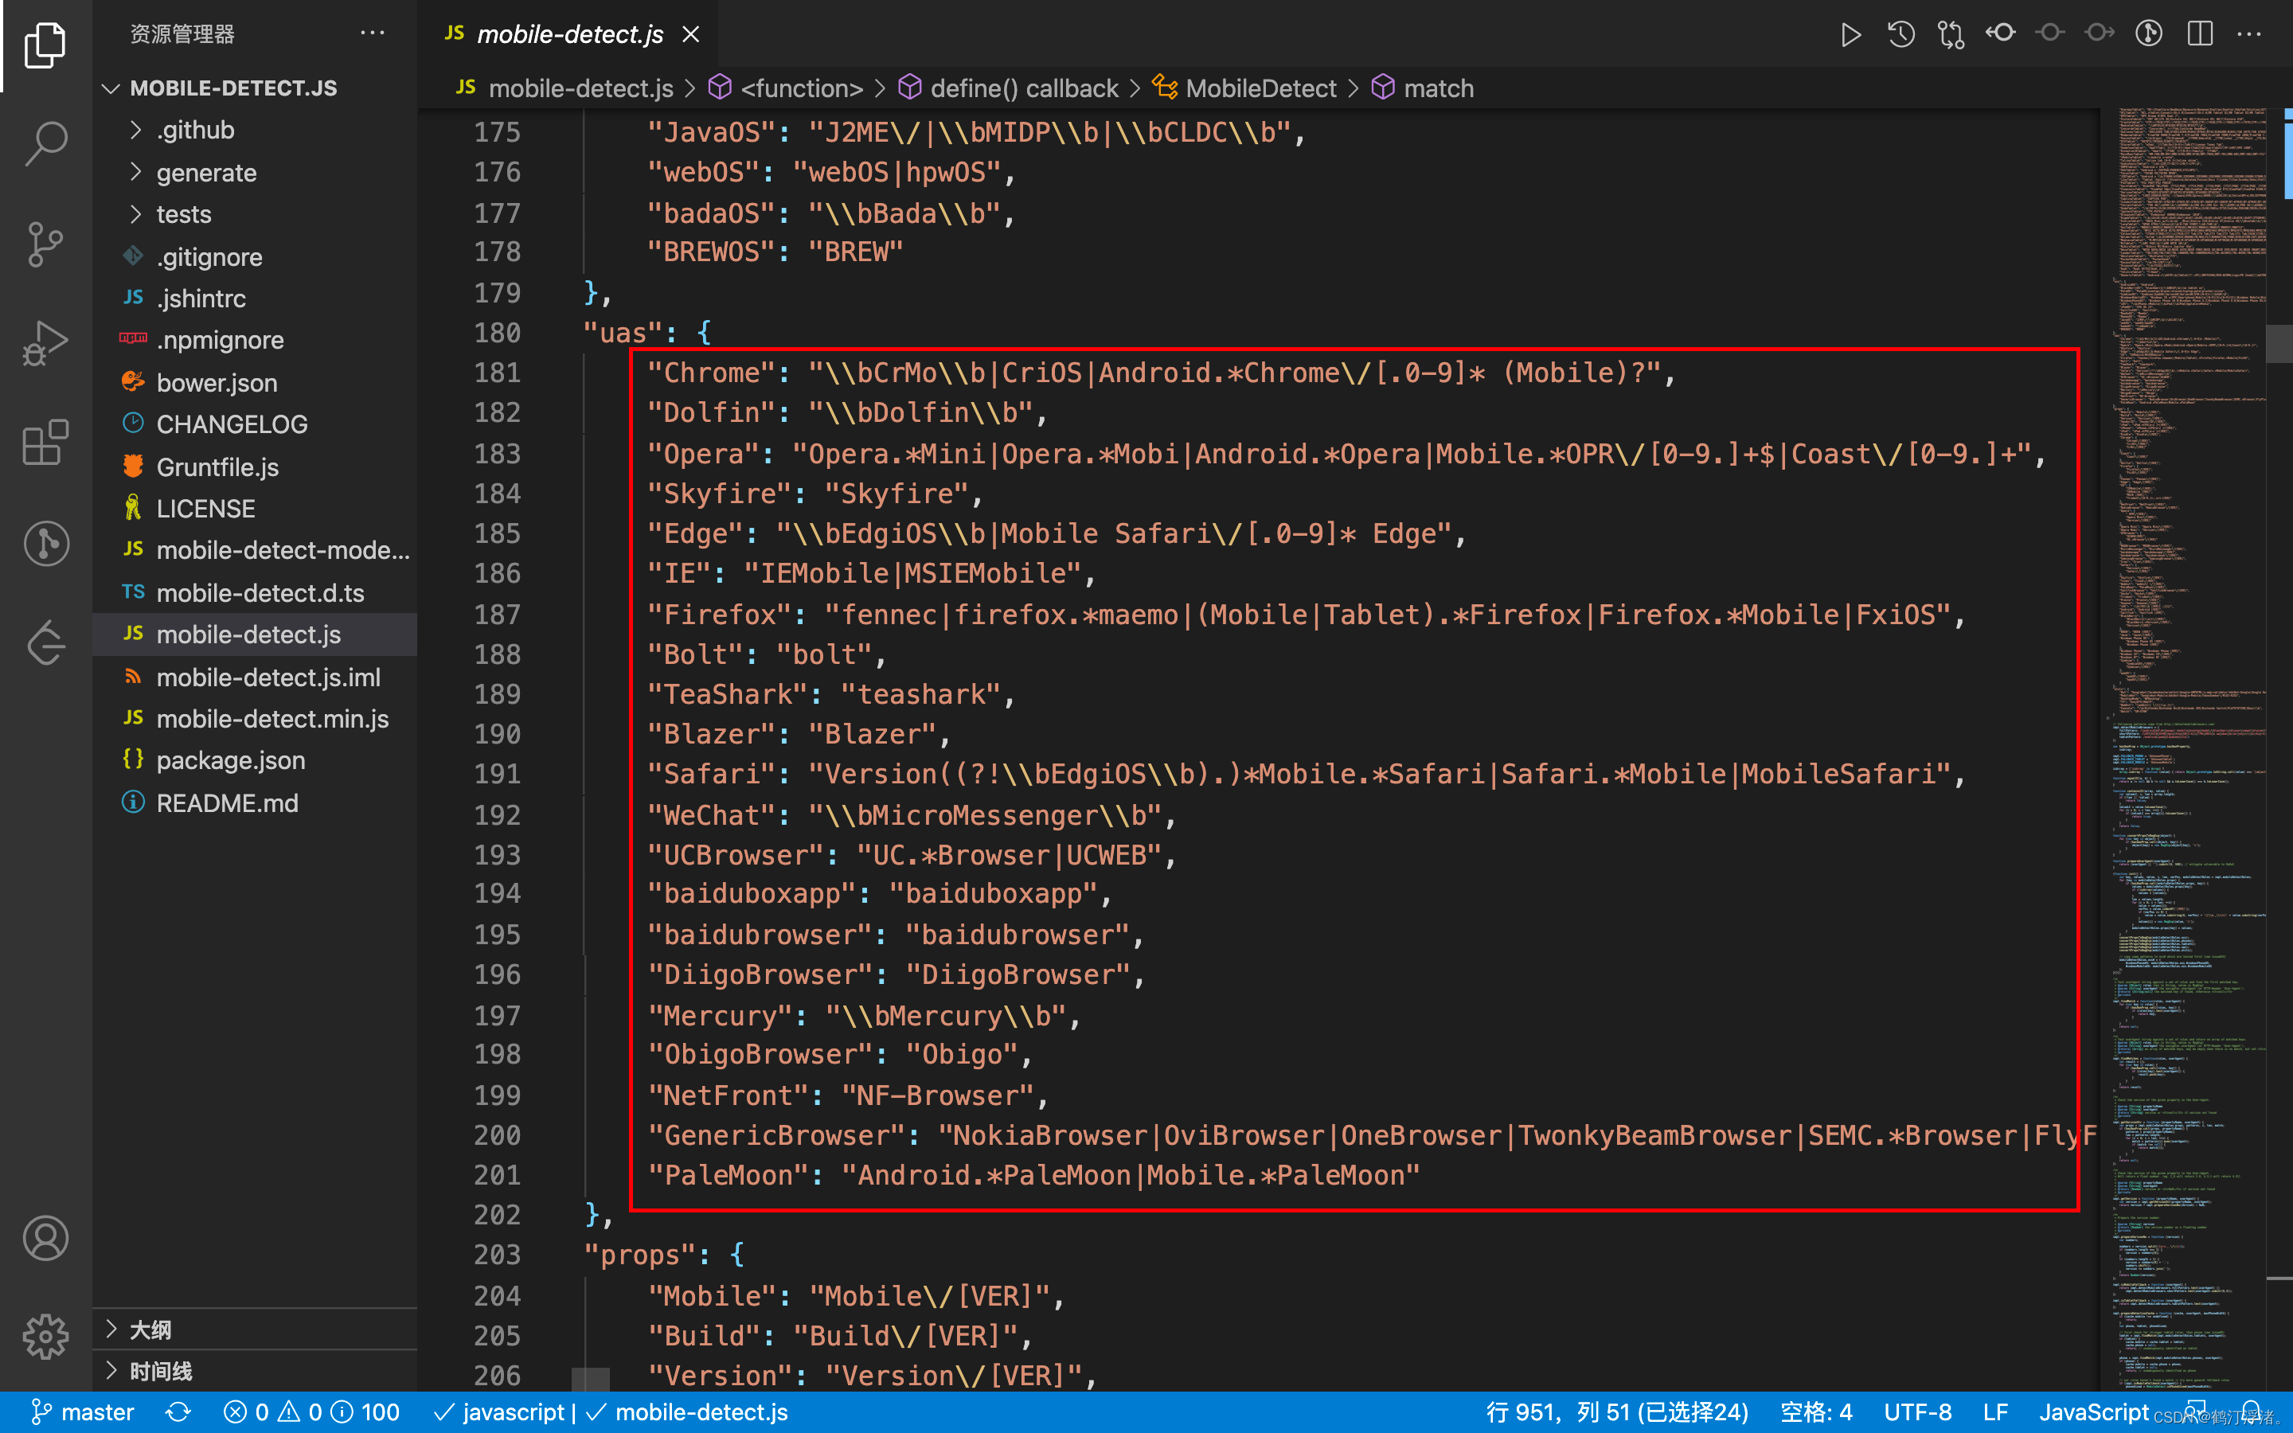Click the minimap code overview
Screen dimensions: 2293x1433
pos(2189,663)
